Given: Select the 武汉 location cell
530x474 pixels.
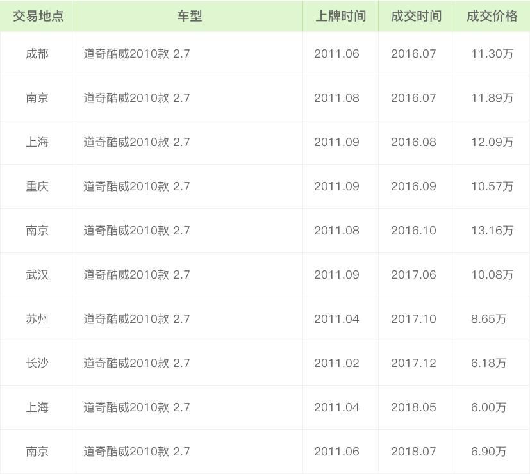Looking at the screenshot, I should (37, 275).
